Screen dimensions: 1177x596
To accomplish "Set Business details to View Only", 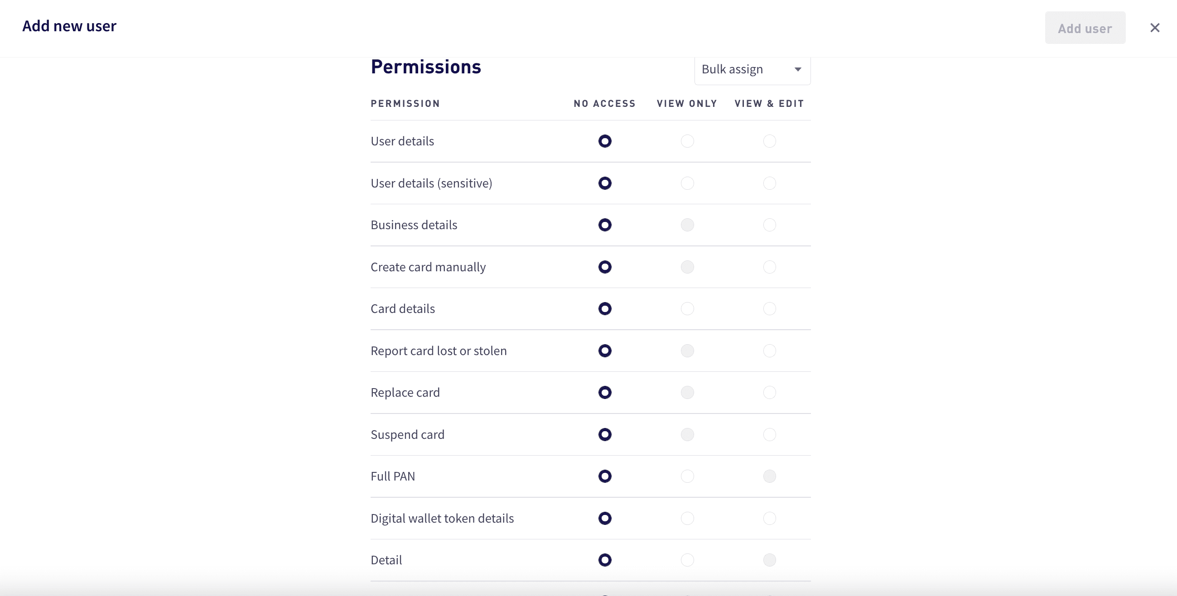I will (687, 225).
